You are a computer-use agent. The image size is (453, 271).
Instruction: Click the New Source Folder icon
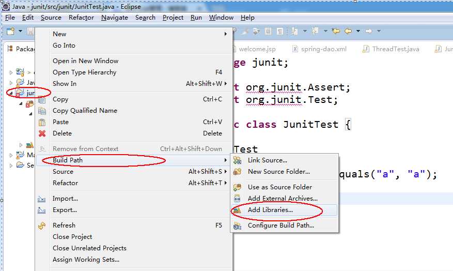click(237, 172)
